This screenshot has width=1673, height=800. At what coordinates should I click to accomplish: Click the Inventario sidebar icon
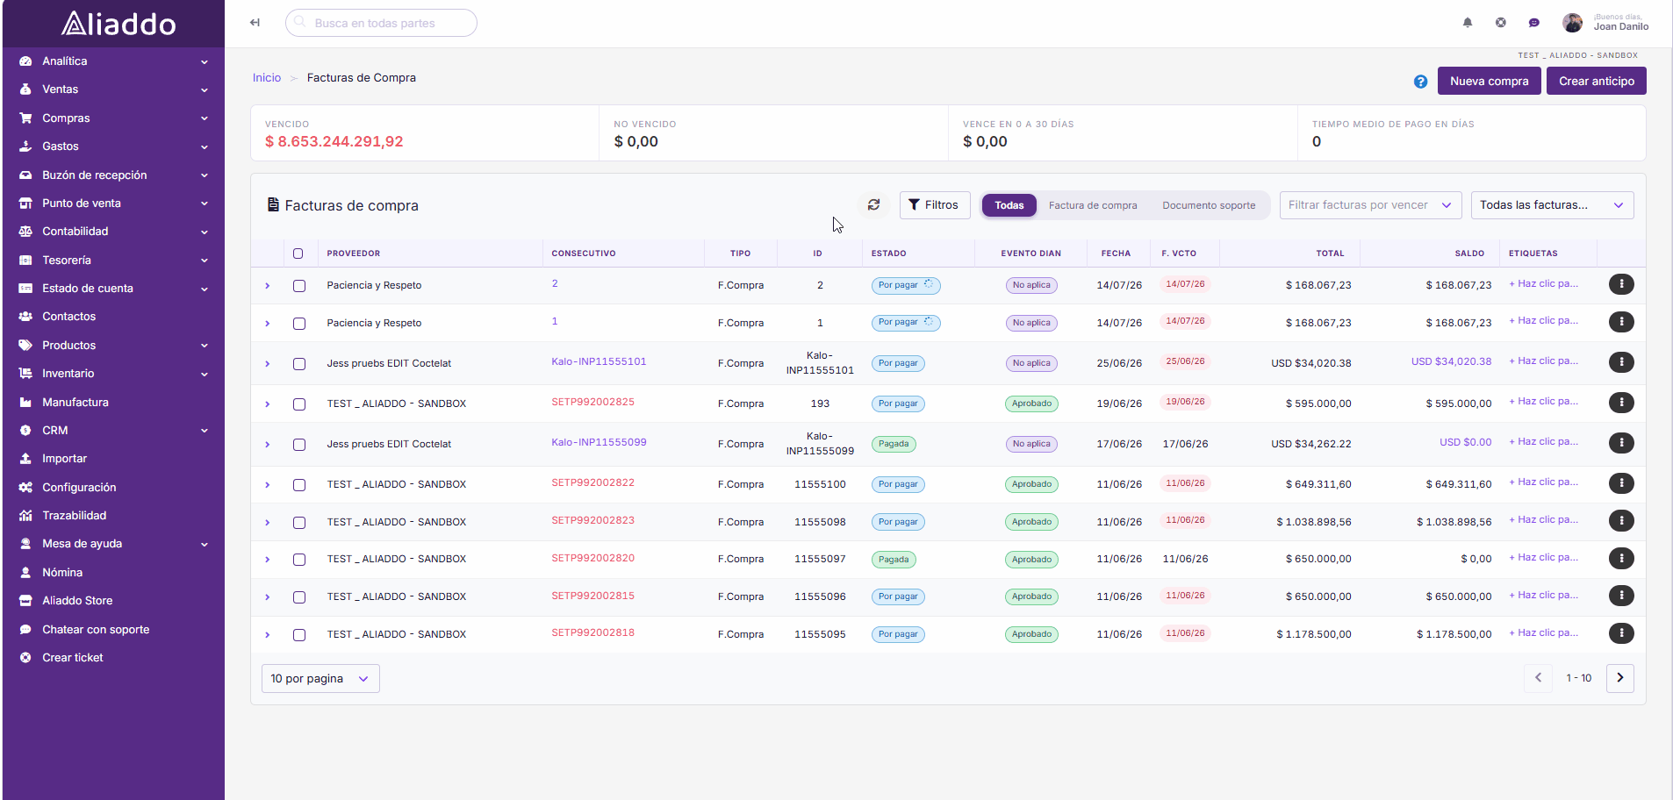25,374
